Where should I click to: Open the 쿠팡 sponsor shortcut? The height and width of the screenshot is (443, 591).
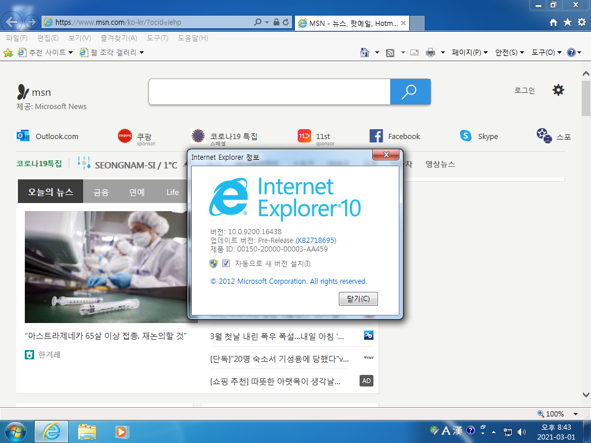tap(136, 137)
